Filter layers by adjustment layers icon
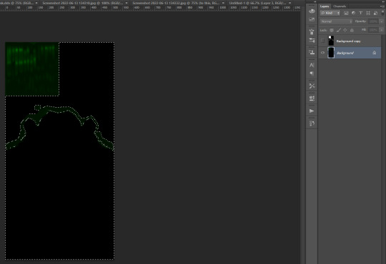 coord(353,13)
